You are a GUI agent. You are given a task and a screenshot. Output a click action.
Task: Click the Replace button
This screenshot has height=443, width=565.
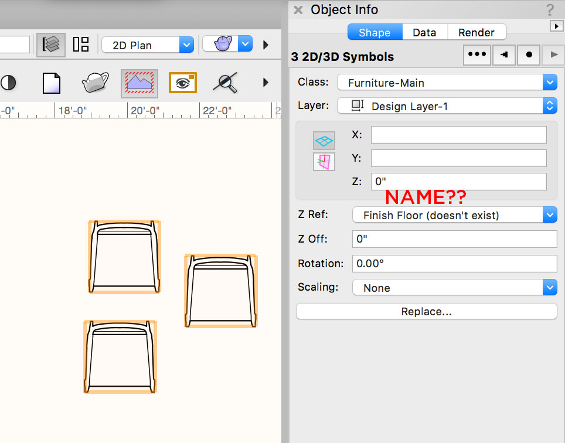[426, 311]
